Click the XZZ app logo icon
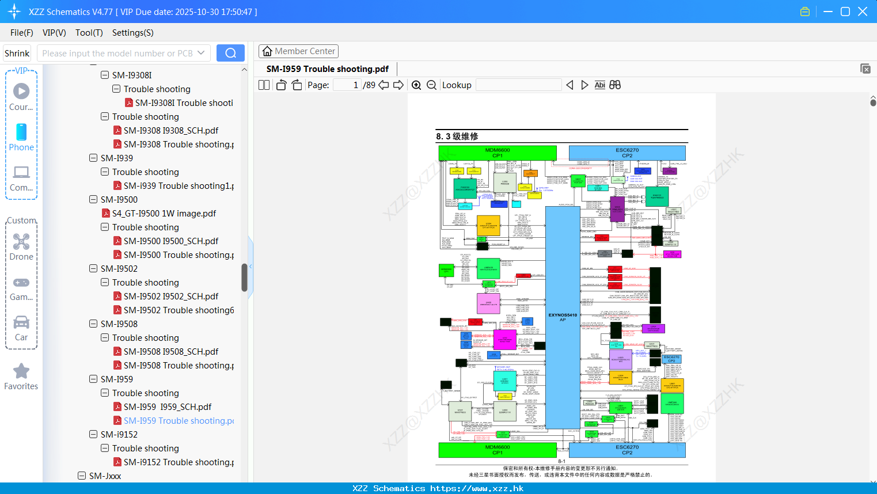The height and width of the screenshot is (494, 877). (14, 12)
